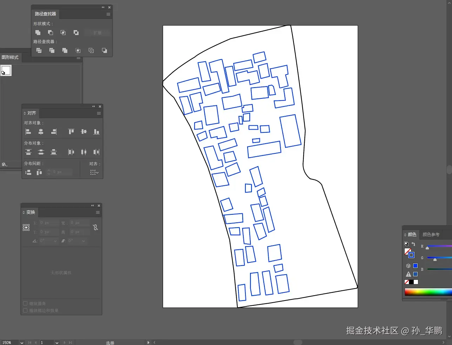Open the Pathfinder panel options menu
The image size is (452, 345).
(108, 14)
